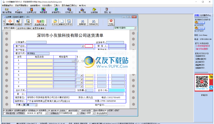
Task: Switch to 配置常用模板 tab
Action: (x=39, y=28)
